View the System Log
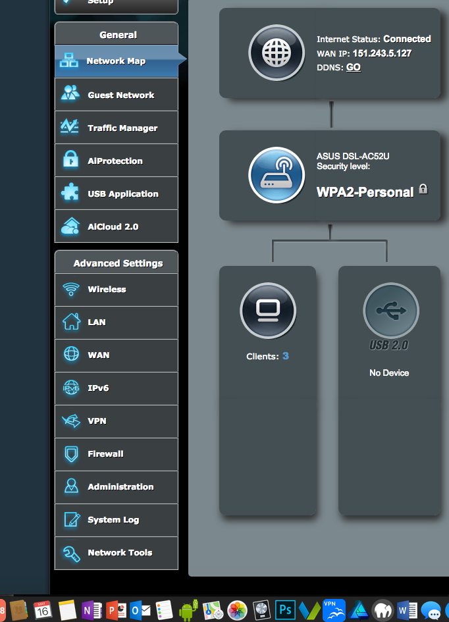449x622 pixels. (117, 520)
